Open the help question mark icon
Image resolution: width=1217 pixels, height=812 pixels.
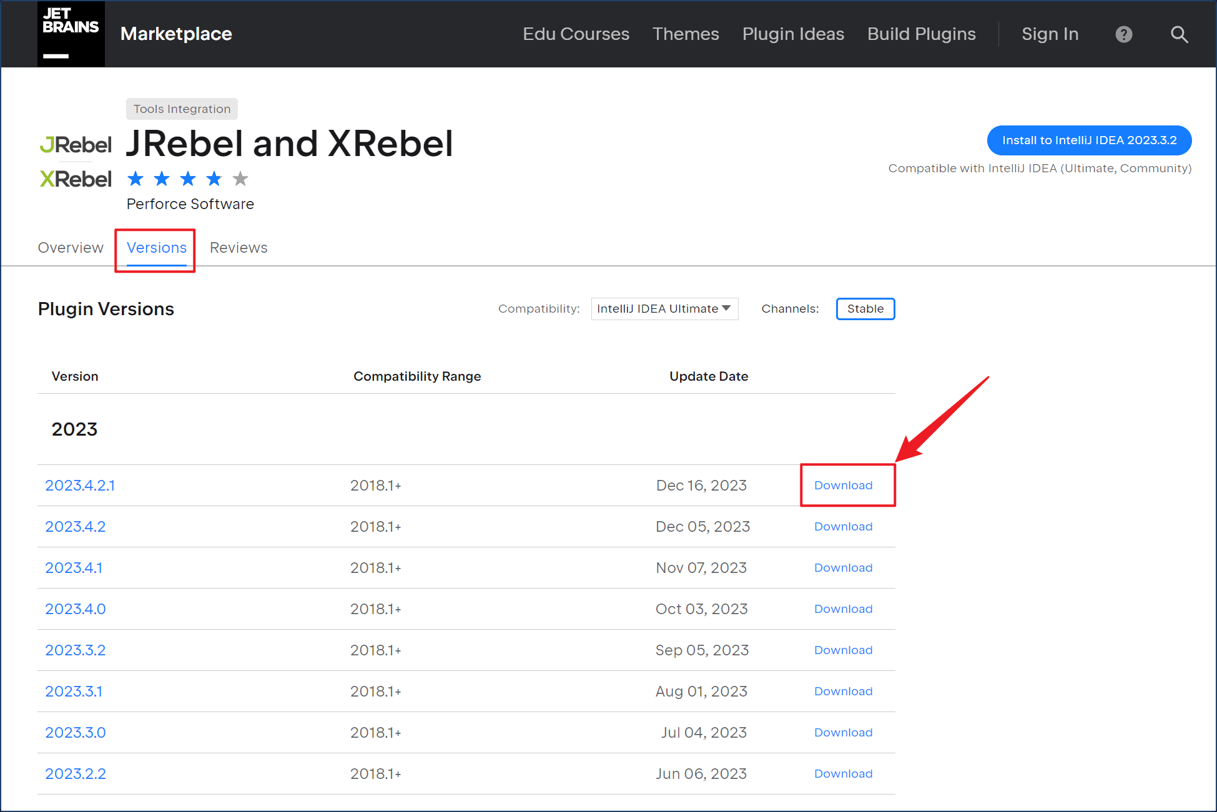(1124, 34)
